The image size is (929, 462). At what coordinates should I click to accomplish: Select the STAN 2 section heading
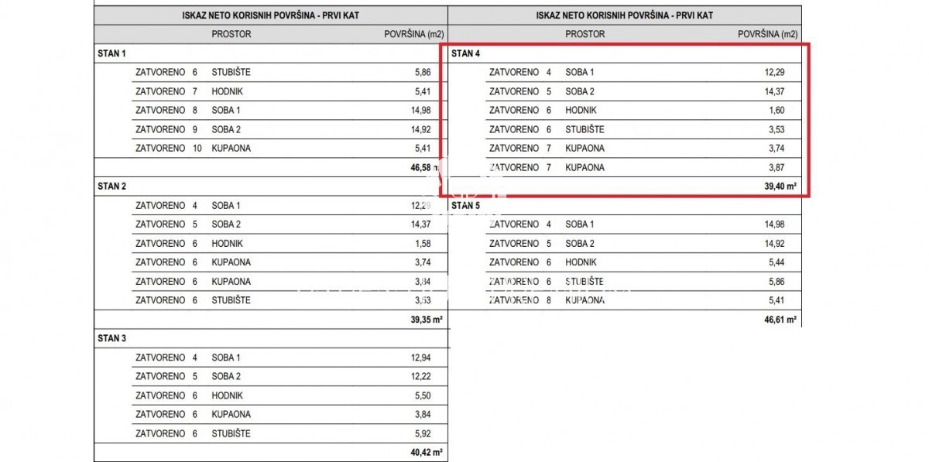point(111,187)
